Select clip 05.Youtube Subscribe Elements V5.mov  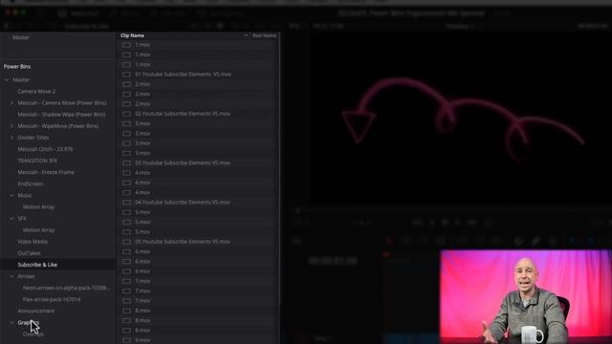point(183,242)
